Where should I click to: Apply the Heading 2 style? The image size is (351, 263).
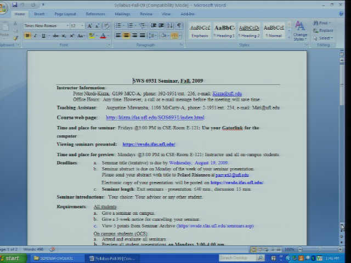pyautogui.click(x=249, y=31)
